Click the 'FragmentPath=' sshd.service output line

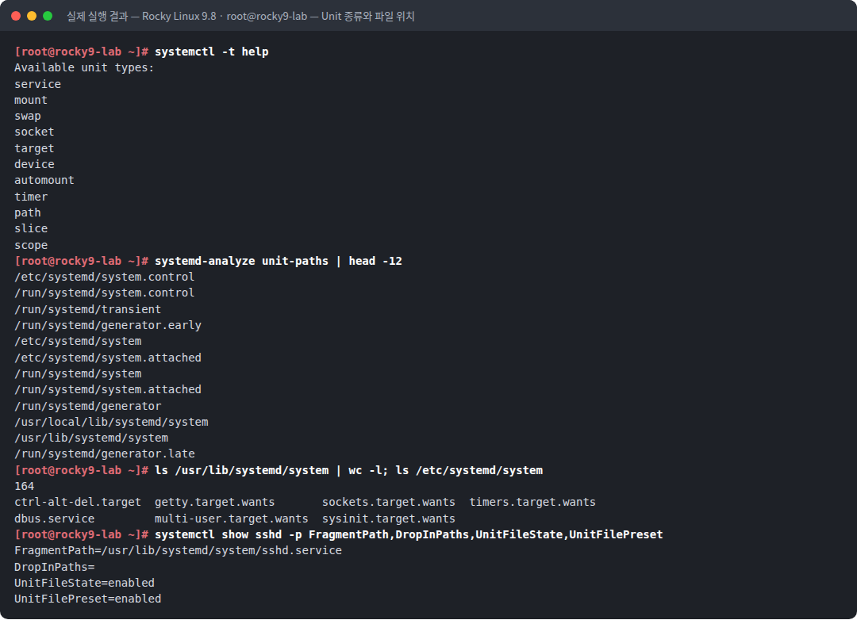179,550
